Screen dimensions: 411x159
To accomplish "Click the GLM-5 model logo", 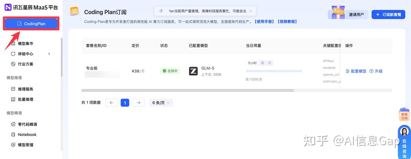I will click(193, 71).
